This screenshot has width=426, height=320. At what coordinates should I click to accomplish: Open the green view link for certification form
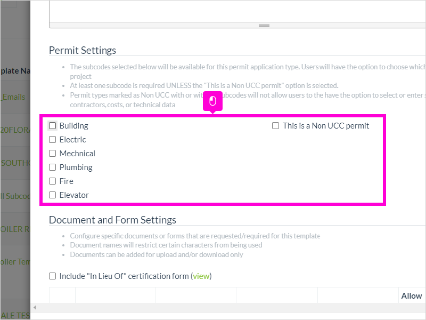pos(201,276)
